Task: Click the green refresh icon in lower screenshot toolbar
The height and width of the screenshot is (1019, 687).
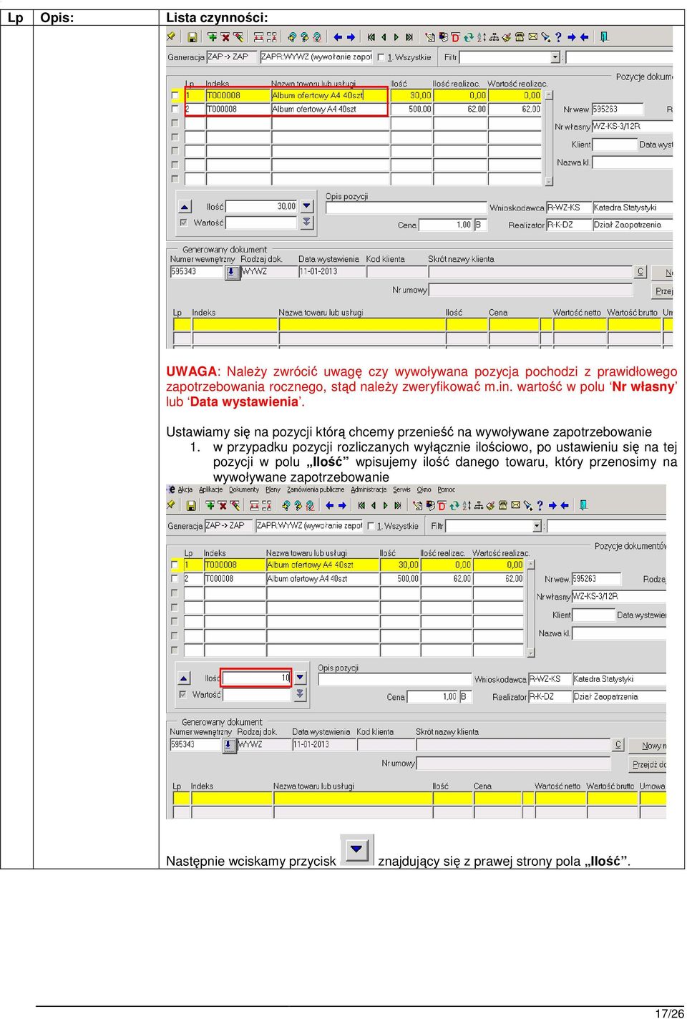Action: pos(454,505)
